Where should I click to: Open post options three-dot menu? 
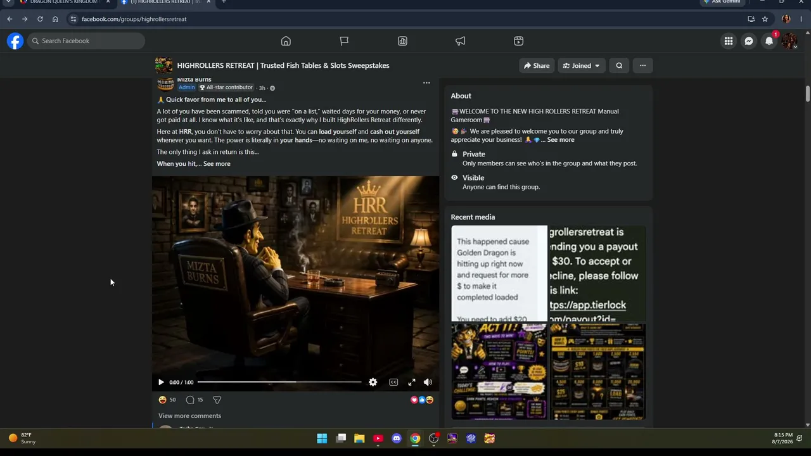pyautogui.click(x=426, y=83)
